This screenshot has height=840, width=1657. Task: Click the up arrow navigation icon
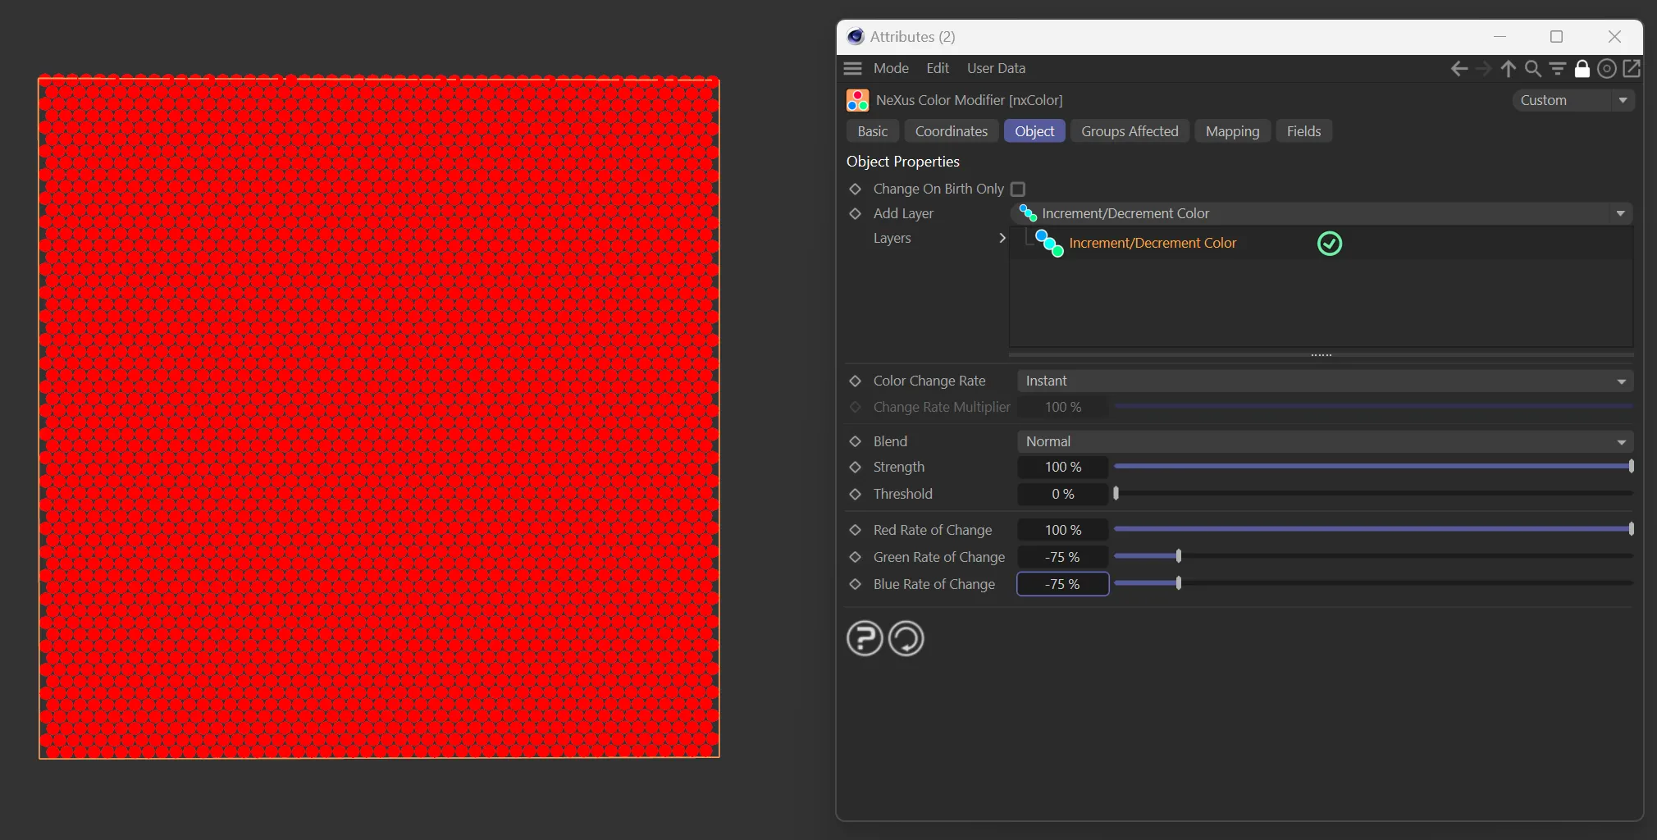point(1508,69)
